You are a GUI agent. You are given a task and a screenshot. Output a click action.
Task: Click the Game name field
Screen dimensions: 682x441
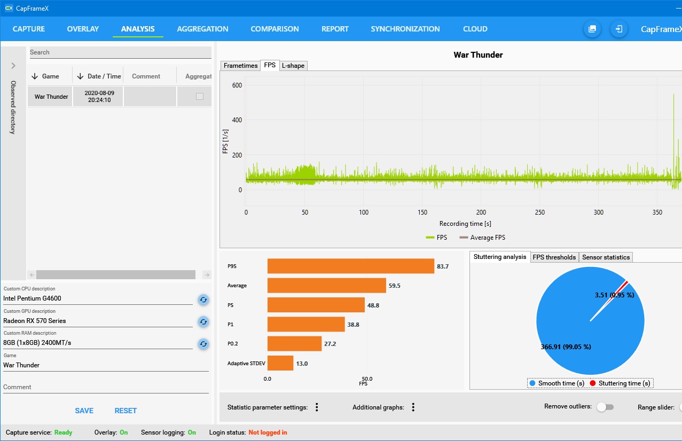pos(106,365)
